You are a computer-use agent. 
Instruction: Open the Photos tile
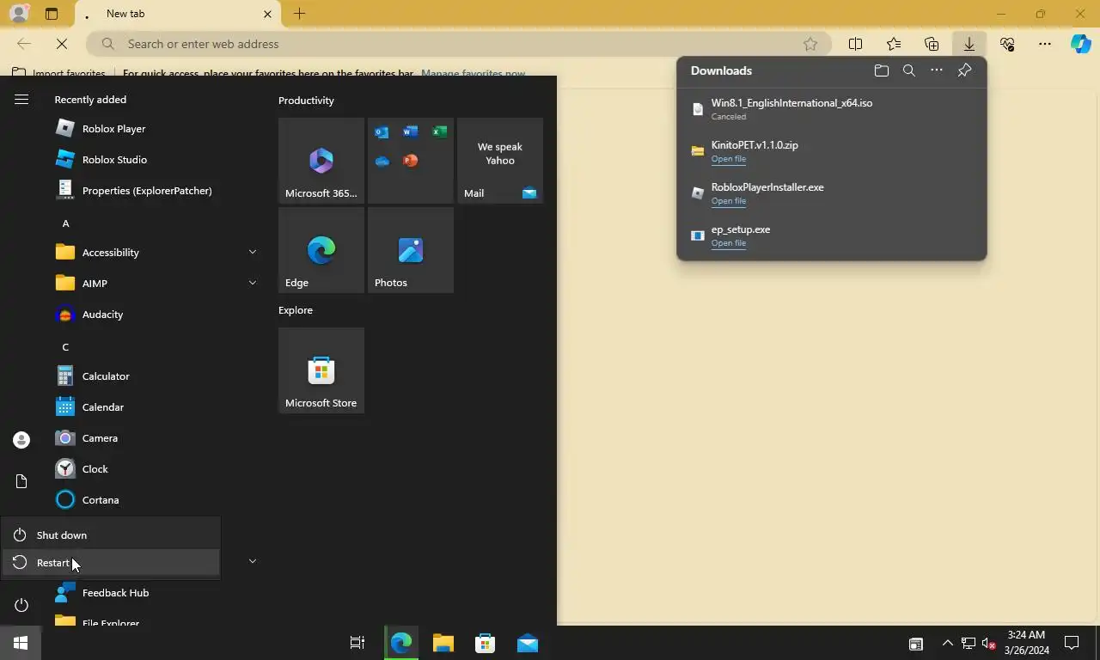pyautogui.click(x=411, y=250)
